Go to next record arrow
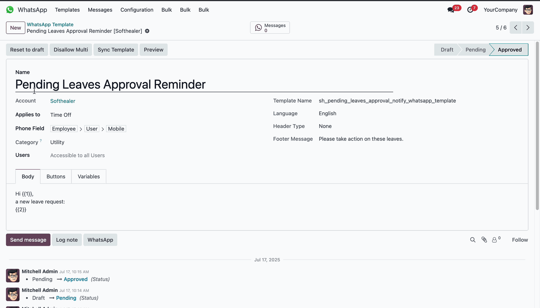Screen dimensions: 540x308 click(x=528, y=28)
